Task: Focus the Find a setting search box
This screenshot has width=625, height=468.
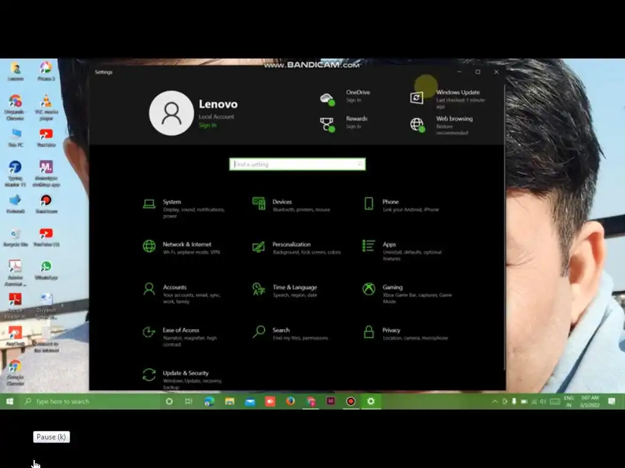Action: pyautogui.click(x=297, y=164)
